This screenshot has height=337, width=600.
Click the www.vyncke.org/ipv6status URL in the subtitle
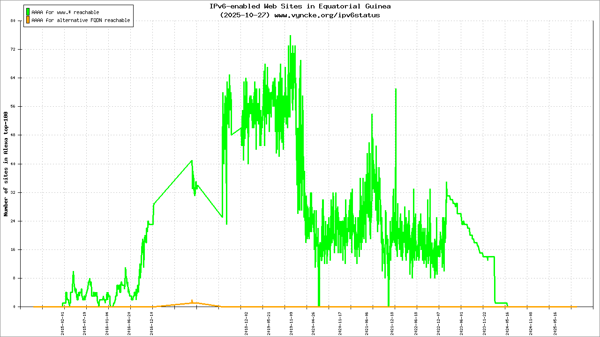[327, 15]
